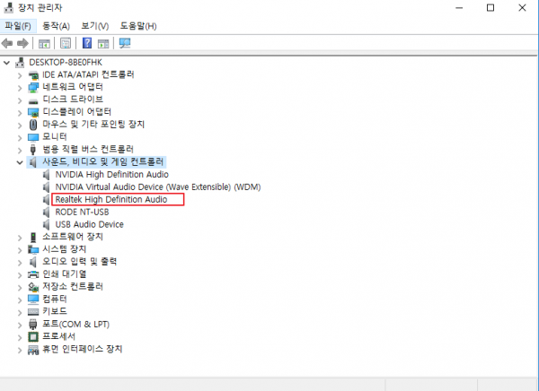The image size is (539, 391).
Task: Click the blue Help question-mark icon
Action: [87, 43]
